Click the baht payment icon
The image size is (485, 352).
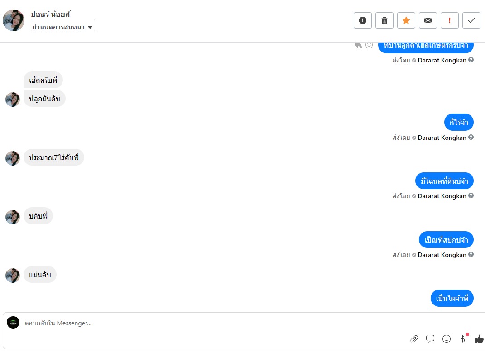(462, 339)
